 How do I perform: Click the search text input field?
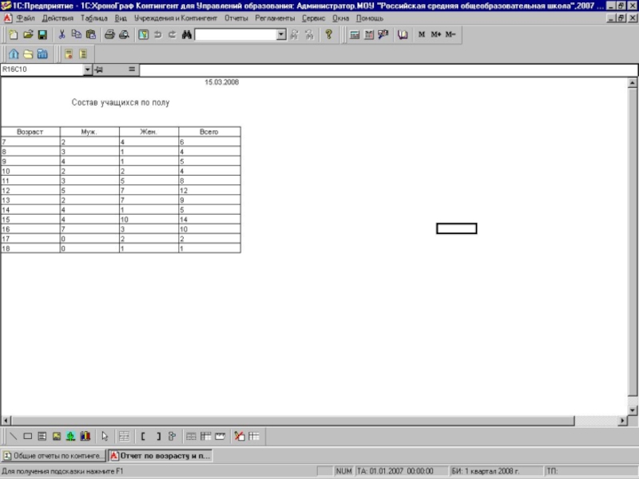(x=236, y=34)
